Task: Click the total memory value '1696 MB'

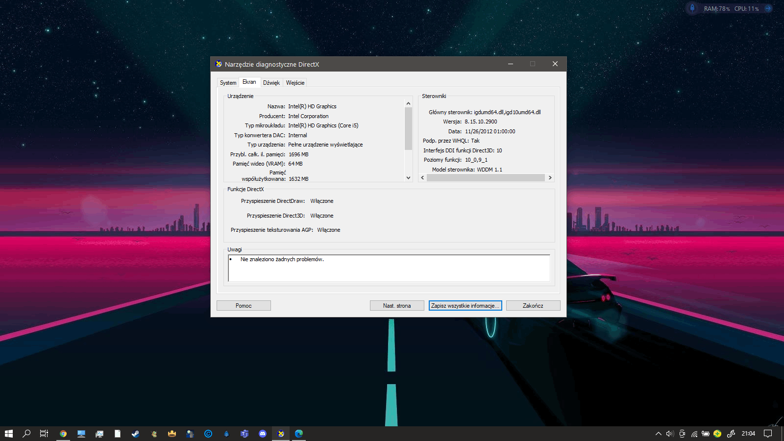Action: [298, 154]
